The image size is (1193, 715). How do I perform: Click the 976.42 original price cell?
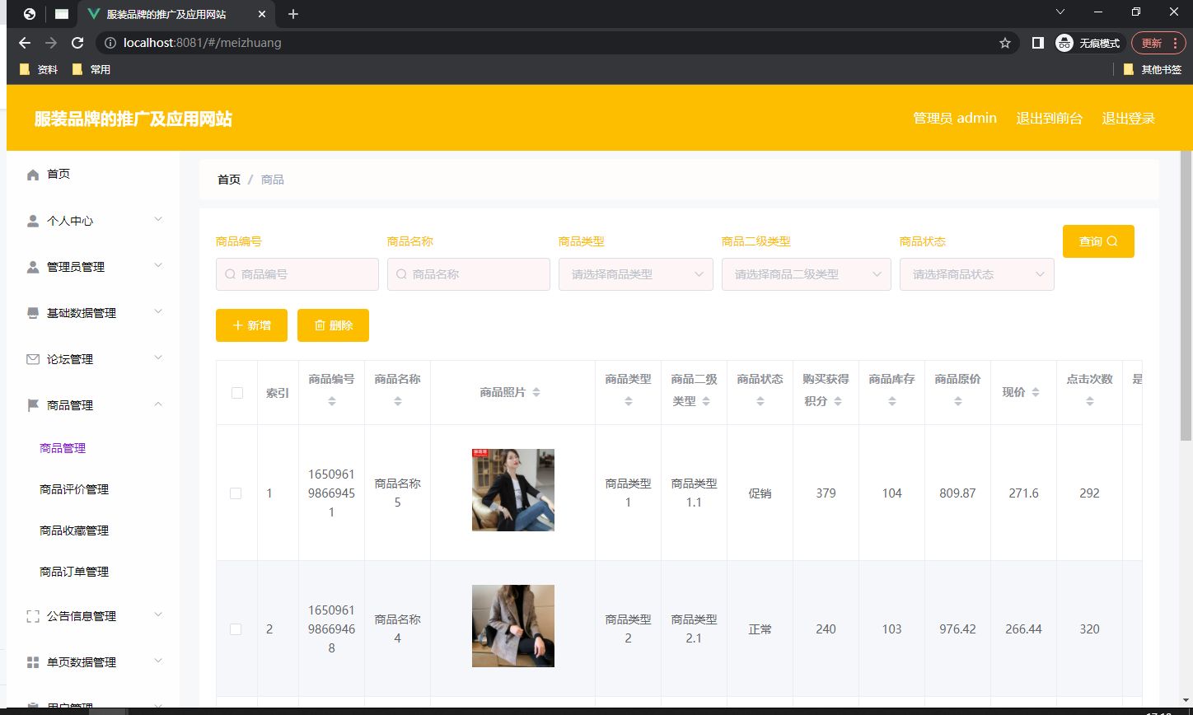[958, 629]
